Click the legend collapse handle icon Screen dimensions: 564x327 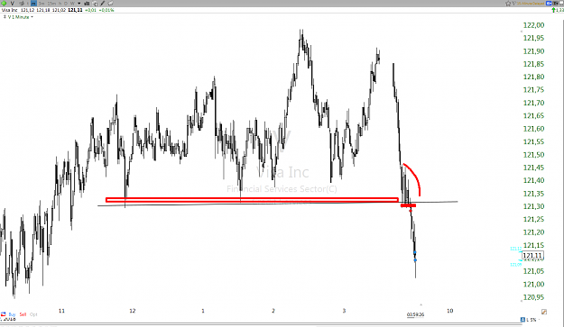tap(5, 17)
